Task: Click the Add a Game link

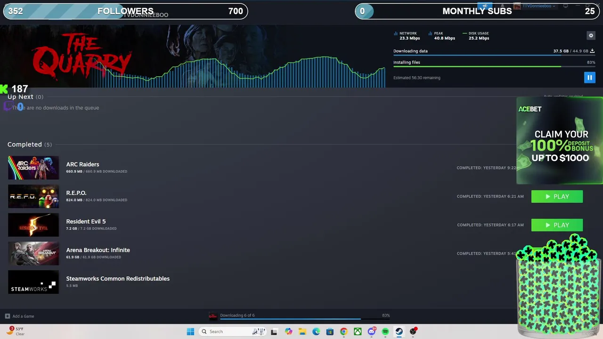Action: [x=23, y=316]
